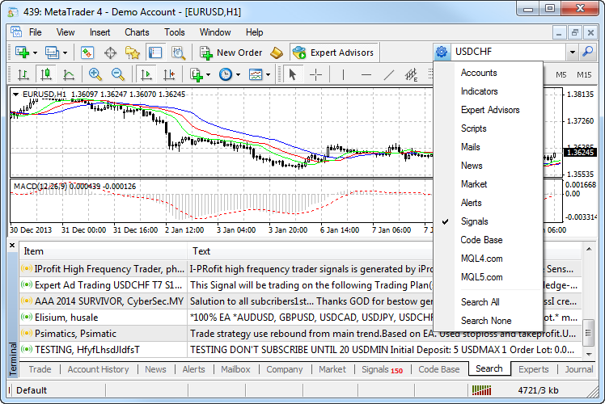Image resolution: width=605 pixels, height=404 pixels.
Task: Switch to candlestick chart icon
Action: pos(46,75)
